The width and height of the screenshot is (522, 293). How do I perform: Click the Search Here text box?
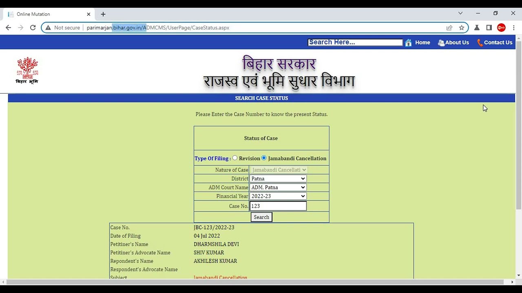(x=355, y=42)
